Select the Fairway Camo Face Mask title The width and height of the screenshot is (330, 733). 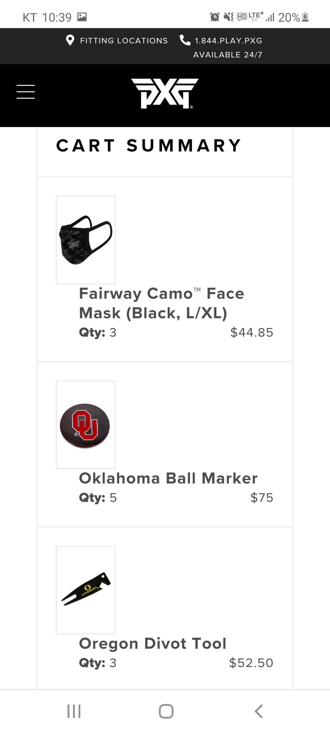[161, 303]
